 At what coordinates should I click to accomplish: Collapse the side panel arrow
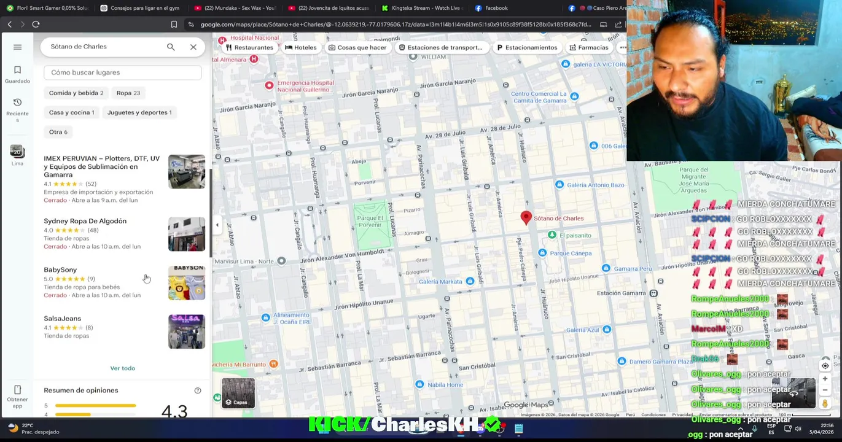217,225
